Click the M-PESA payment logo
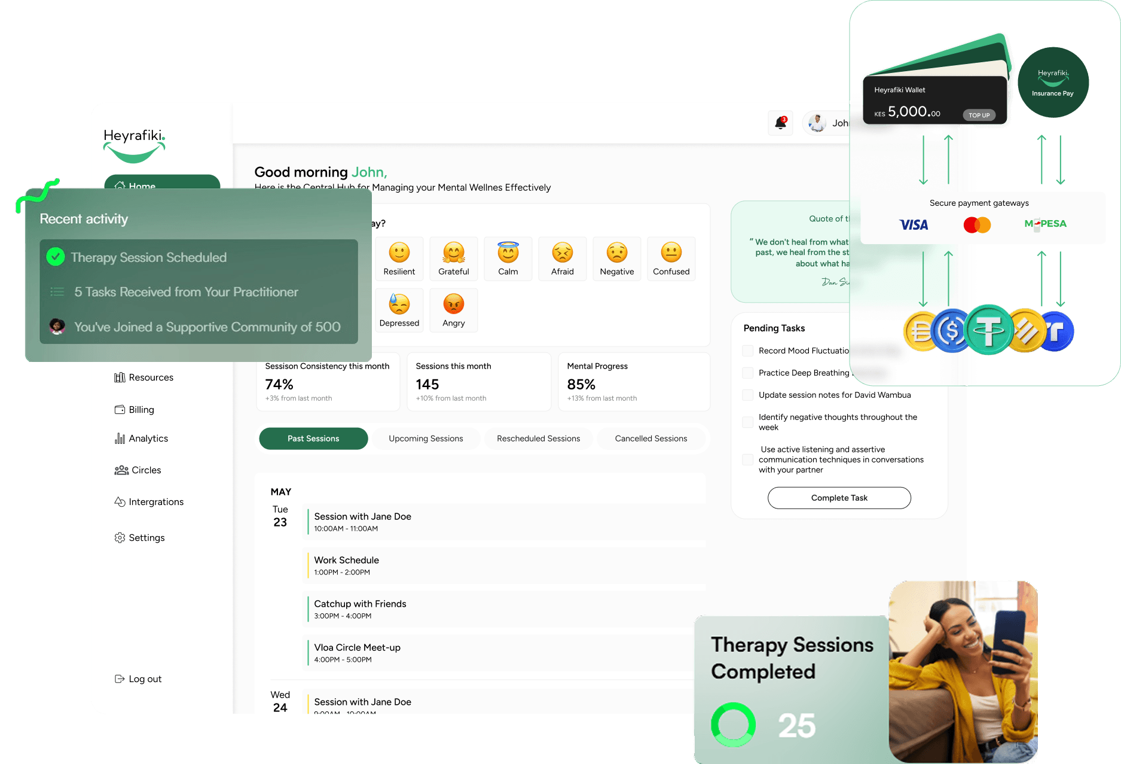The width and height of the screenshot is (1121, 764). (x=1045, y=224)
